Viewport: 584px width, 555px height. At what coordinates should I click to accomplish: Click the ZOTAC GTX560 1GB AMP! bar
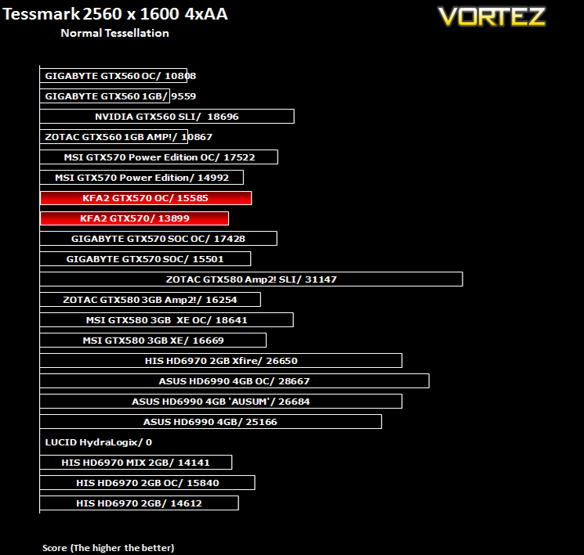point(114,137)
